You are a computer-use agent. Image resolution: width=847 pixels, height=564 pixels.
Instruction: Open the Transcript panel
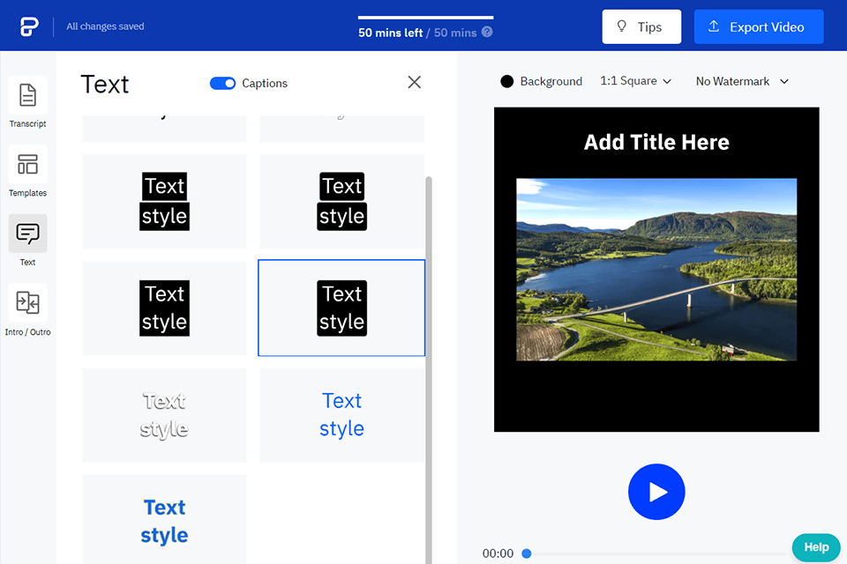27,104
